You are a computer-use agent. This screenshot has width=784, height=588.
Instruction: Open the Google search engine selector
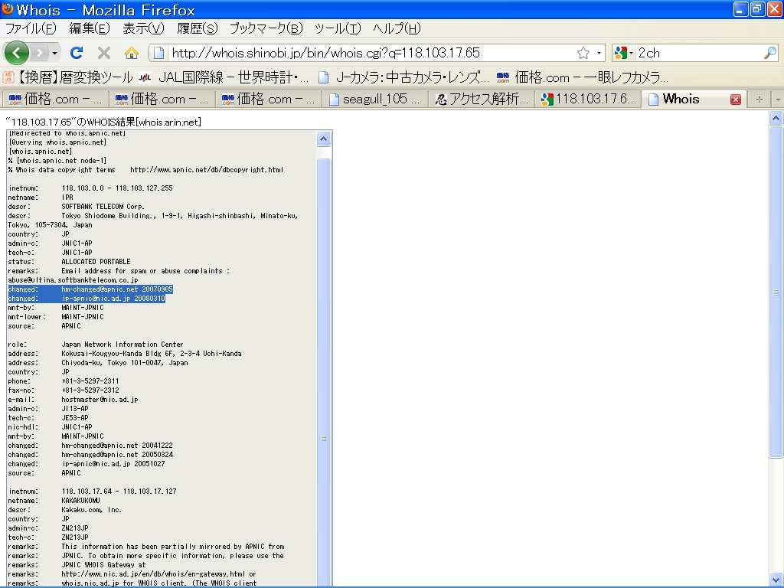tap(623, 53)
